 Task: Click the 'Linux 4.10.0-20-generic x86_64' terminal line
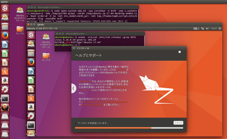click(75, 40)
